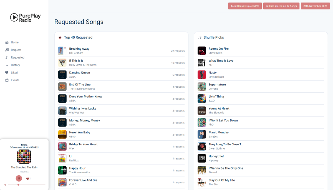Click the 25th November 2025 date badge

(315, 6)
